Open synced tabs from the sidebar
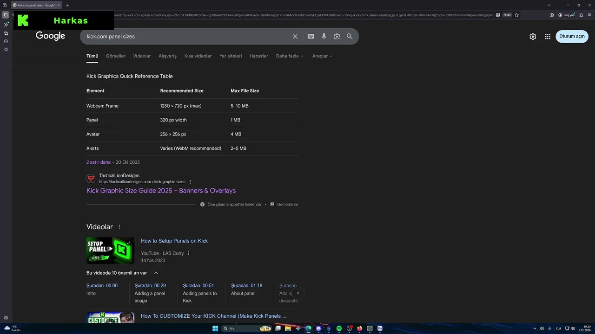595x334 pixels. pyautogui.click(x=6, y=33)
